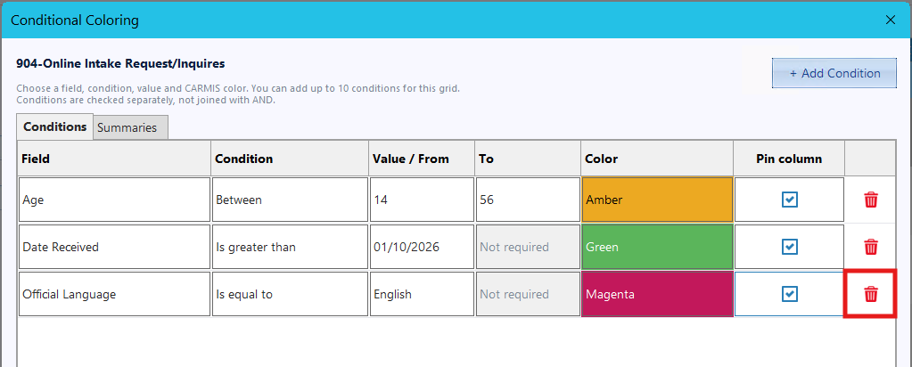Close the Conditional Coloring dialog
Viewport: 912px width, 367px height.
click(890, 20)
